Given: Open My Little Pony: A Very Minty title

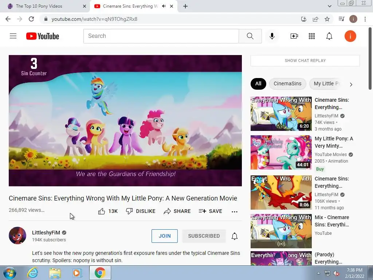Looking at the screenshot, I should (x=334, y=142).
